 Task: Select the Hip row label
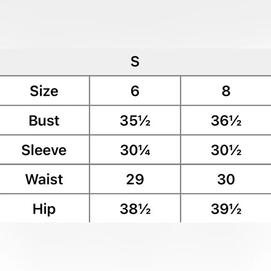coord(44,209)
